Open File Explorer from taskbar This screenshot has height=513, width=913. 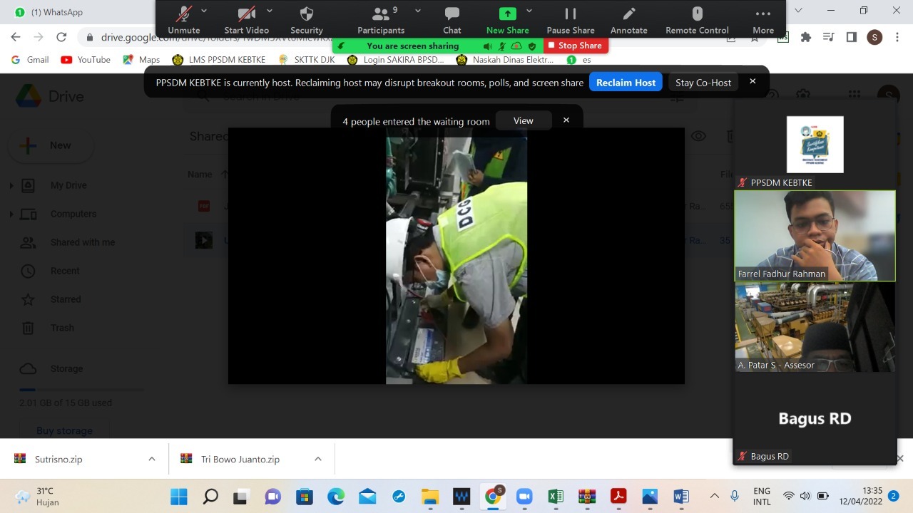point(429,497)
